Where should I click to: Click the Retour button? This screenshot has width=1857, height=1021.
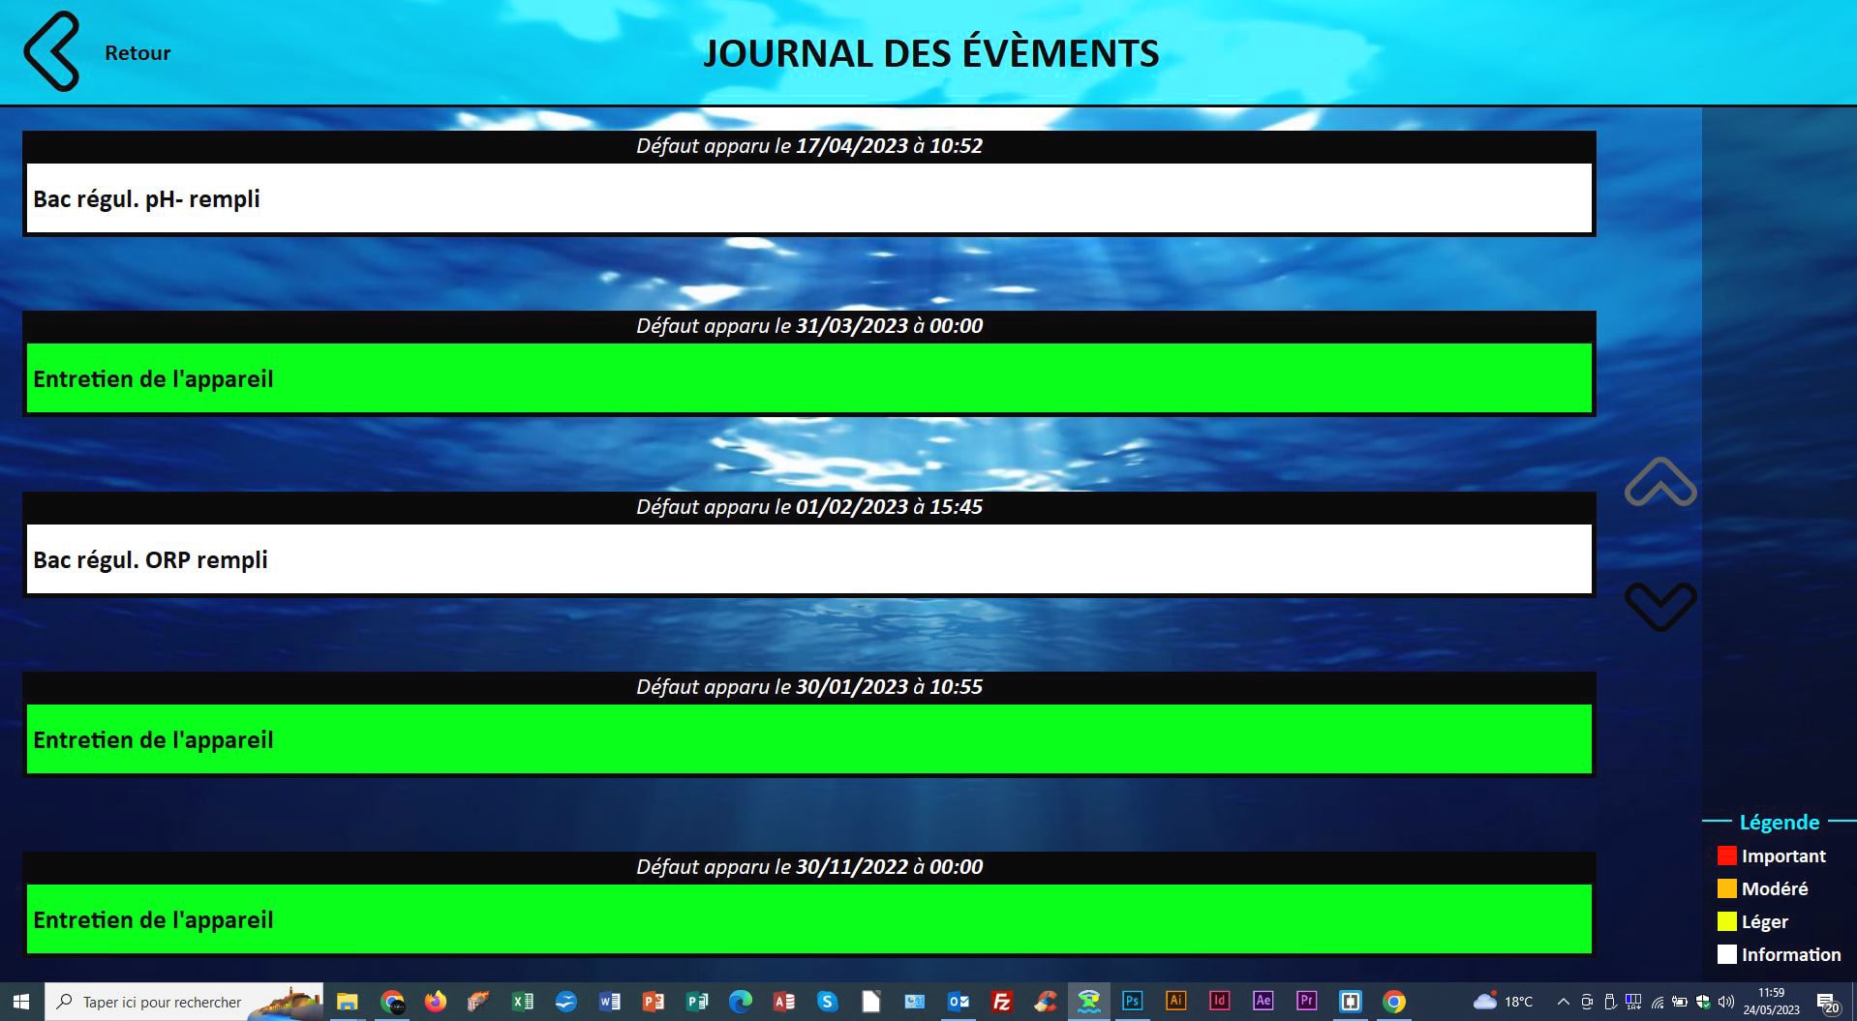[x=137, y=52]
